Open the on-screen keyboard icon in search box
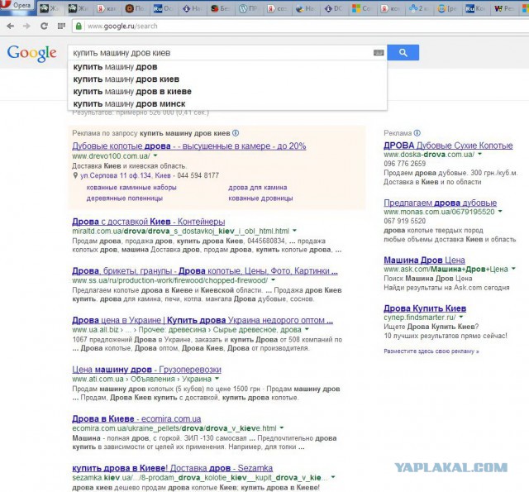 (379, 53)
